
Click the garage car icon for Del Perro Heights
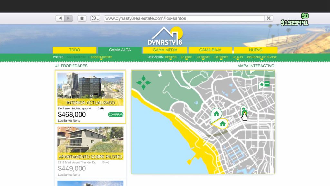pyautogui.click(x=102, y=108)
